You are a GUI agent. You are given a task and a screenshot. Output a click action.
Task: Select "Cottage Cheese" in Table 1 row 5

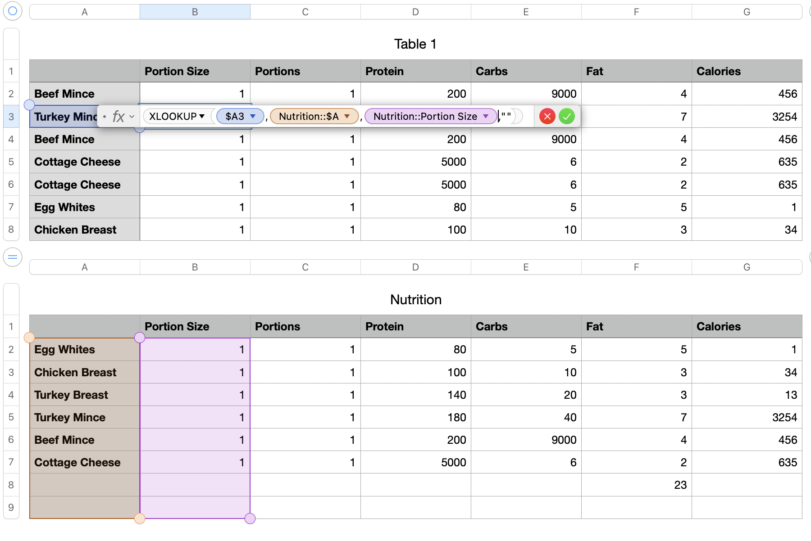(77, 162)
